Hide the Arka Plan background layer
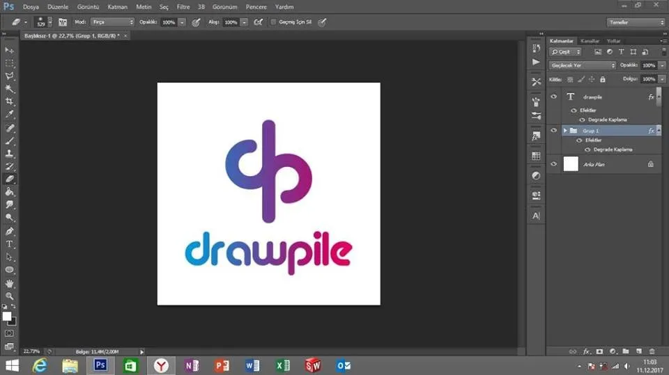 tap(554, 164)
